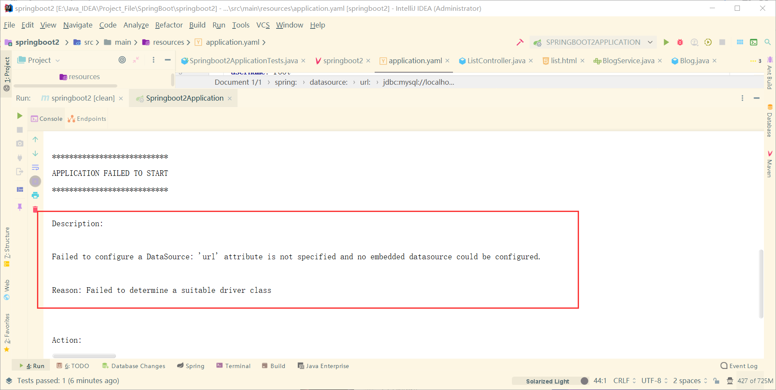Open the Navigate menu

tap(78, 25)
